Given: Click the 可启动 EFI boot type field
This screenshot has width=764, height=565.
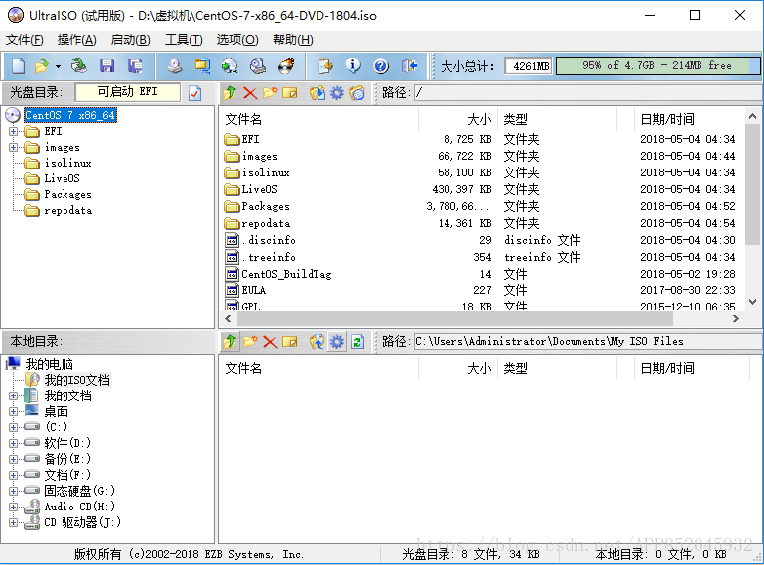Looking at the screenshot, I should (x=128, y=92).
